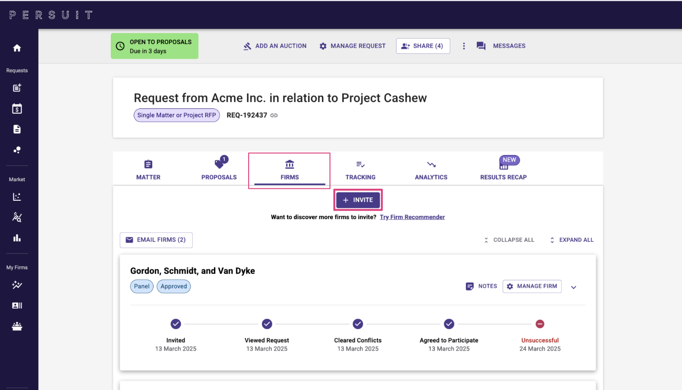
Task: Click the Single Matter or Project RFP tag
Action: (177, 115)
